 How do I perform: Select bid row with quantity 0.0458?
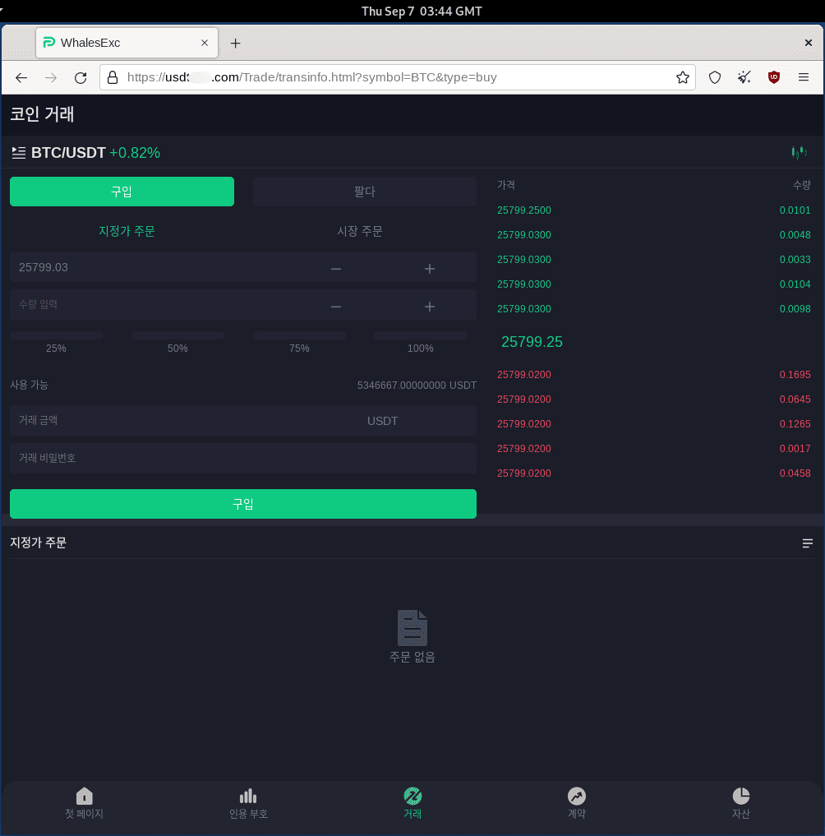(x=653, y=473)
